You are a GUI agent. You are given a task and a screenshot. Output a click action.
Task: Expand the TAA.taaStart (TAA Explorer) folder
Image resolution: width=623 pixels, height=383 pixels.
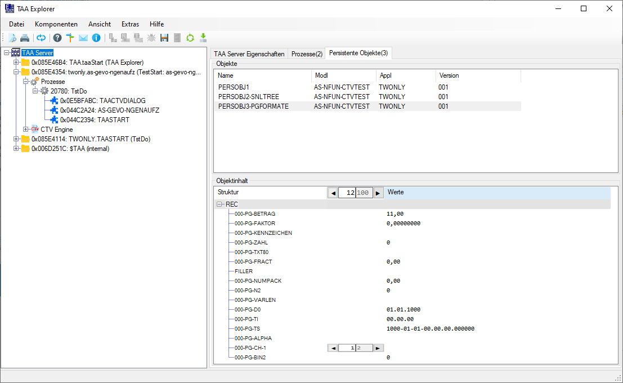point(16,63)
